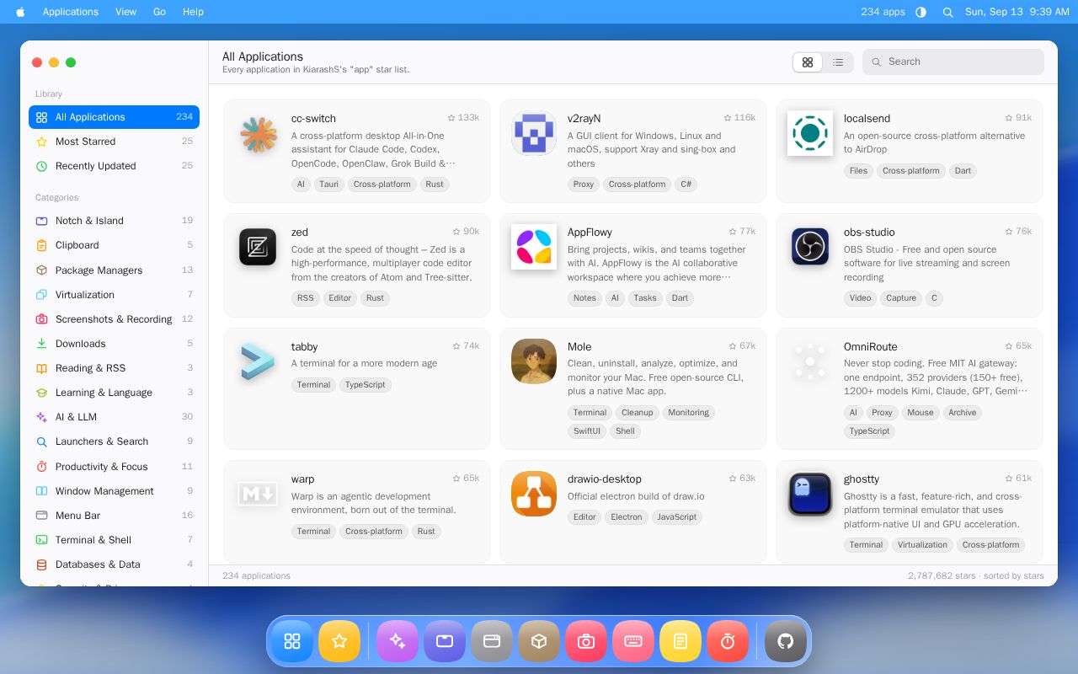Click the zed app icon
This screenshot has width=1078, height=674.
tap(258, 247)
